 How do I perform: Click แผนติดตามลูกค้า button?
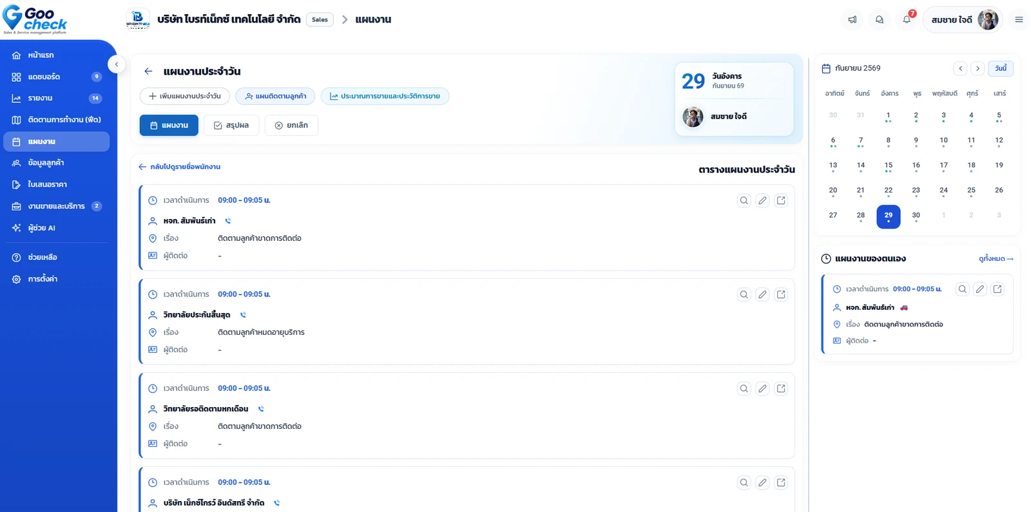point(275,96)
